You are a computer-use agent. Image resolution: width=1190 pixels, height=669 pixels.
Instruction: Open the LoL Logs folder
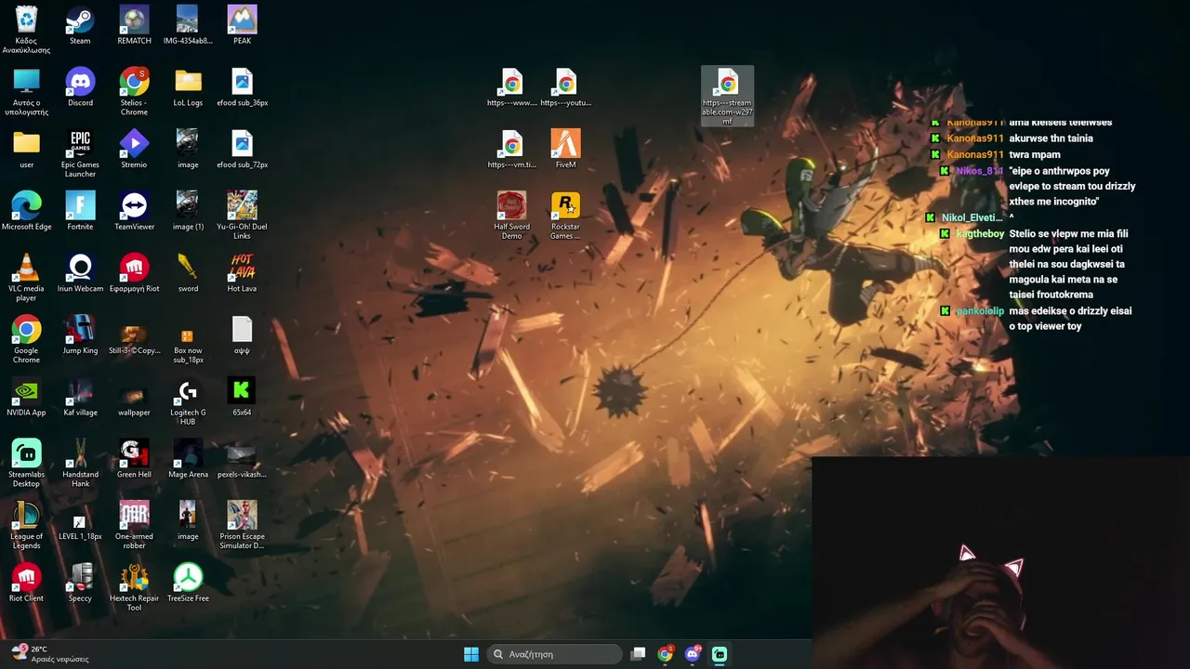coord(188,87)
